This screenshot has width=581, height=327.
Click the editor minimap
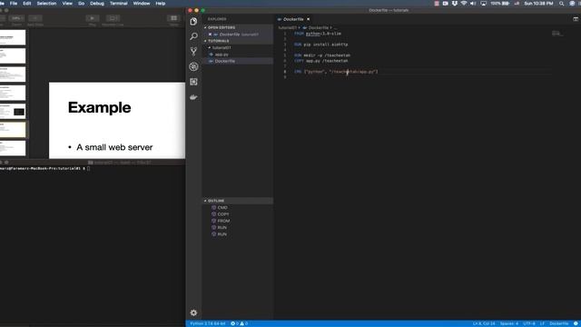pos(557,34)
